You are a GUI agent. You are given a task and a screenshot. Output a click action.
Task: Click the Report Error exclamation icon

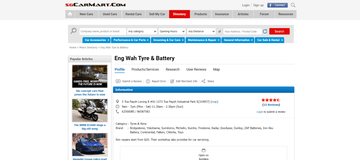coord(148,81)
